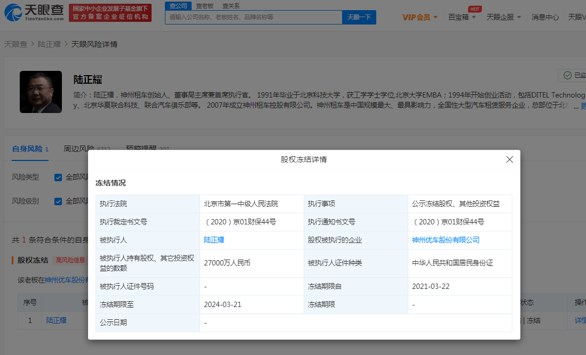Expand the 天眼企服 dropdown menu
Viewport: 586px width, 355px height.
pyautogui.click(x=503, y=17)
